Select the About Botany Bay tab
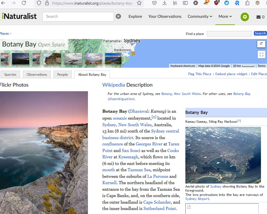The height and width of the screenshot is (214, 267). [92, 75]
